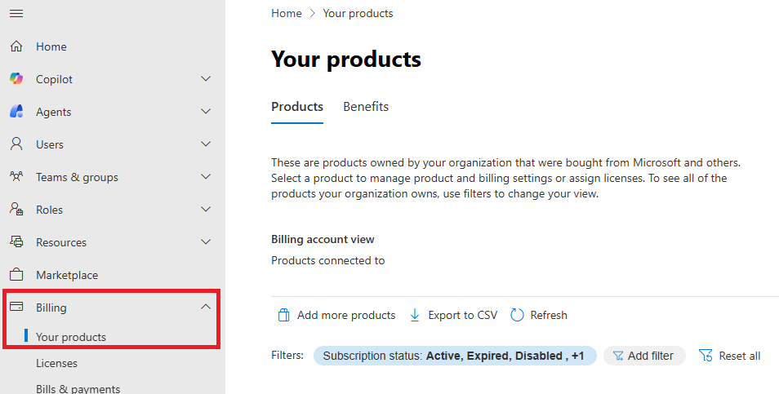The image size is (779, 394).
Task: Switch to the Benefits tab
Action: (x=366, y=107)
